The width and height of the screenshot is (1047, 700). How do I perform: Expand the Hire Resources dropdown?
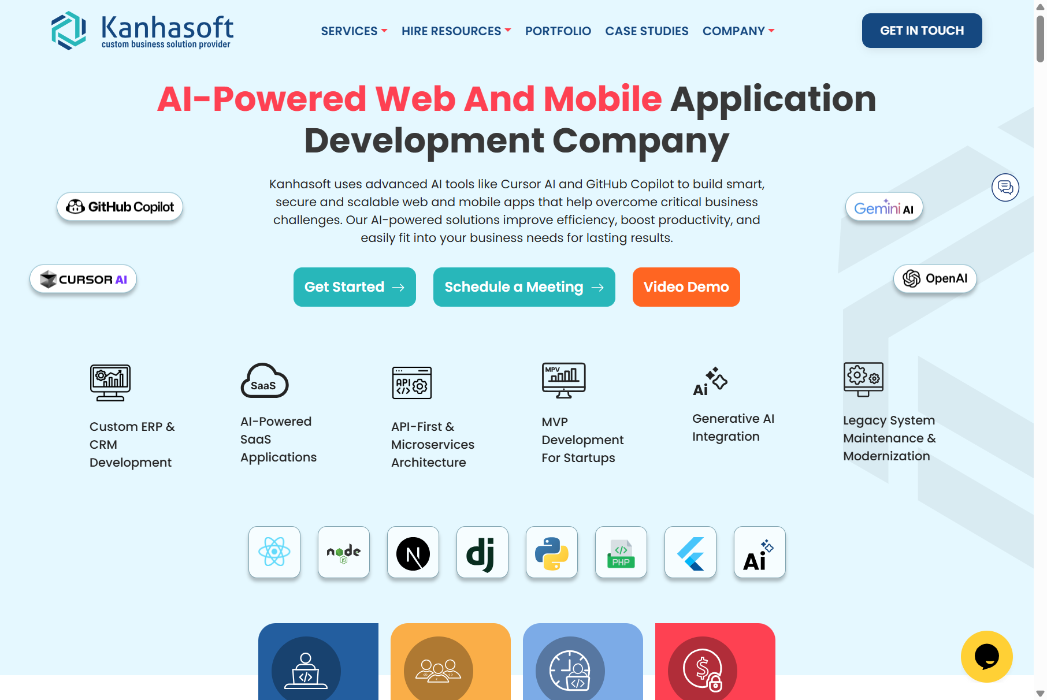(x=456, y=31)
